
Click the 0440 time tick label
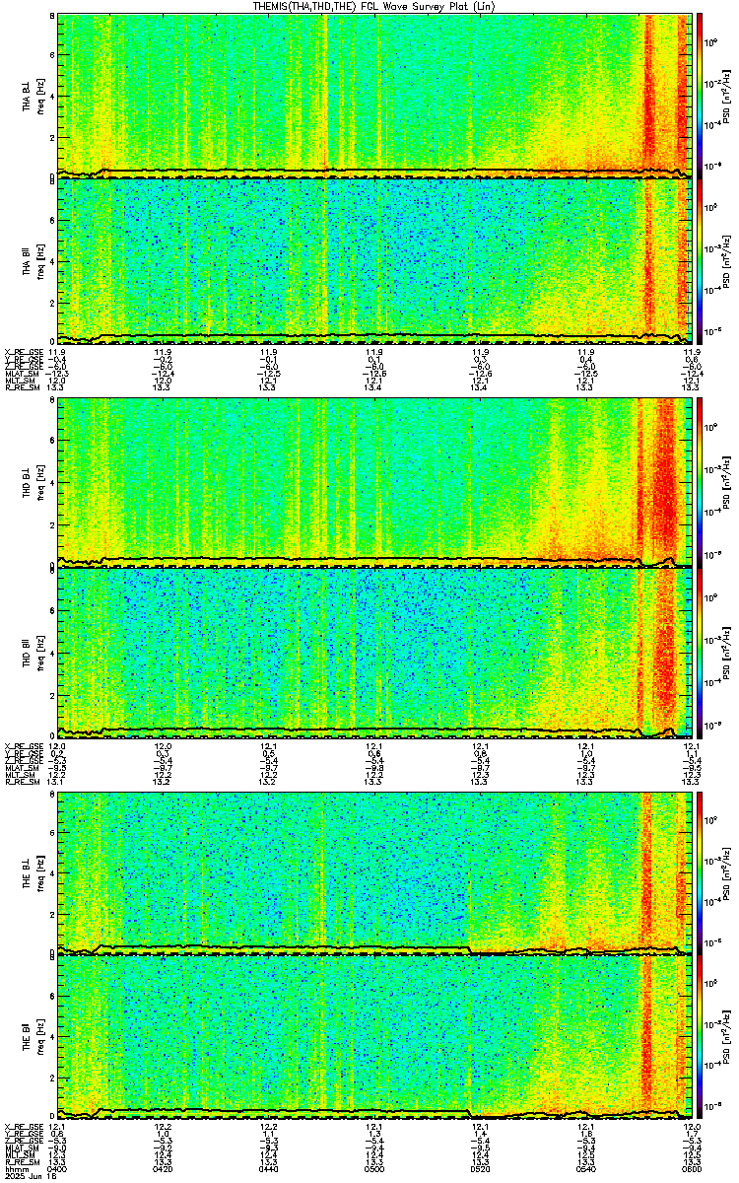268,1167
